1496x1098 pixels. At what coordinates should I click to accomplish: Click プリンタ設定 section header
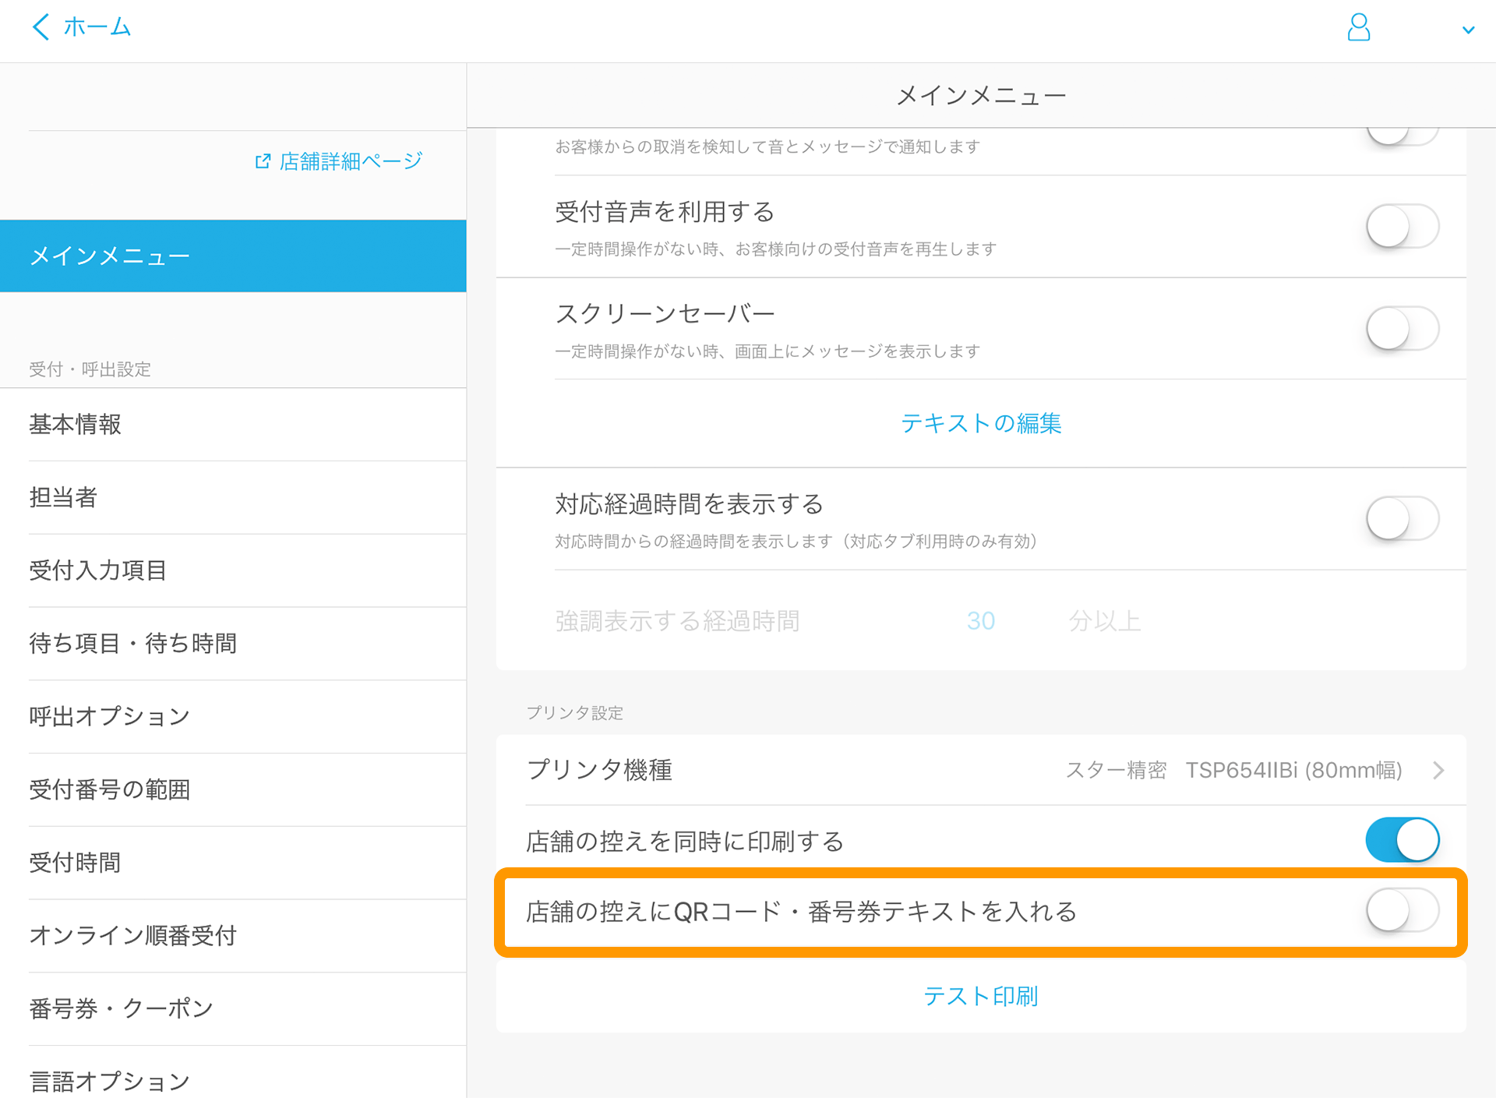click(x=575, y=713)
